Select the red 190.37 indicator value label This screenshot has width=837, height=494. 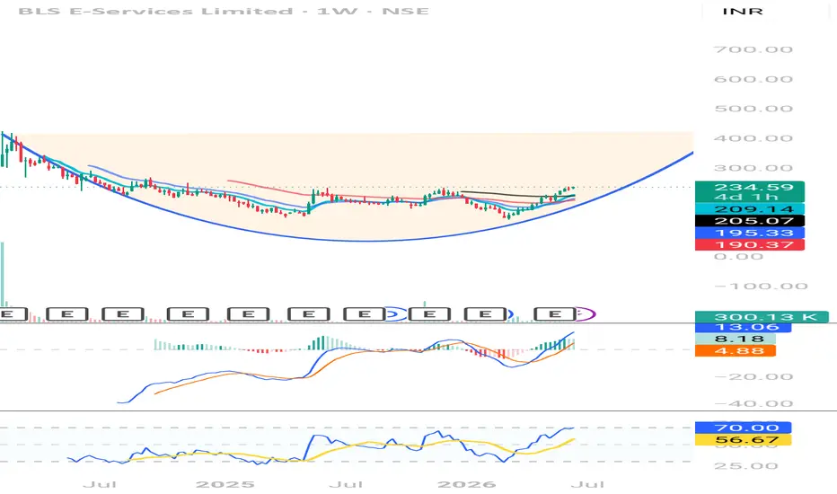750,244
